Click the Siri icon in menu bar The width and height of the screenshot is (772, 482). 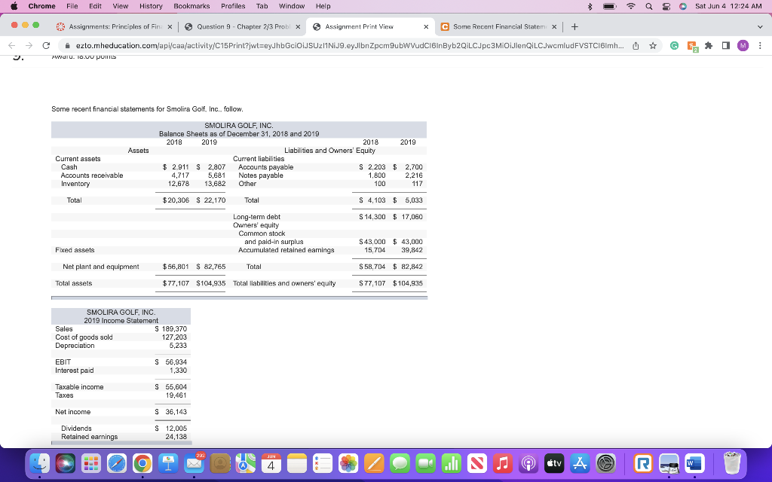(683, 6)
